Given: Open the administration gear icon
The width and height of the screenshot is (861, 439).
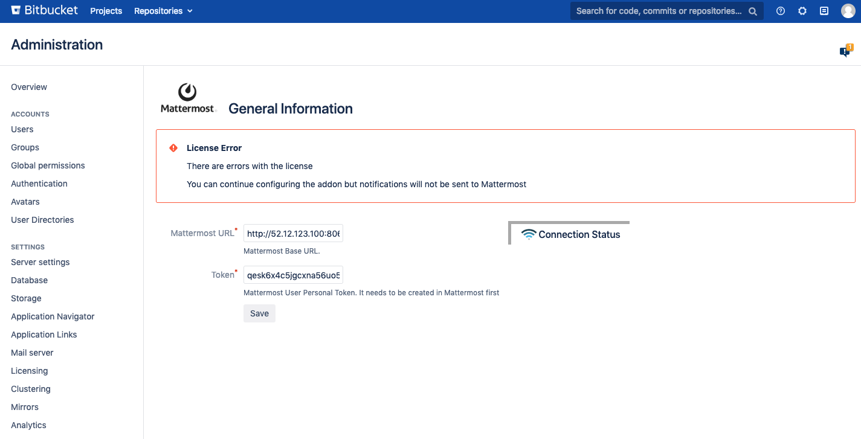Looking at the screenshot, I should [x=802, y=11].
